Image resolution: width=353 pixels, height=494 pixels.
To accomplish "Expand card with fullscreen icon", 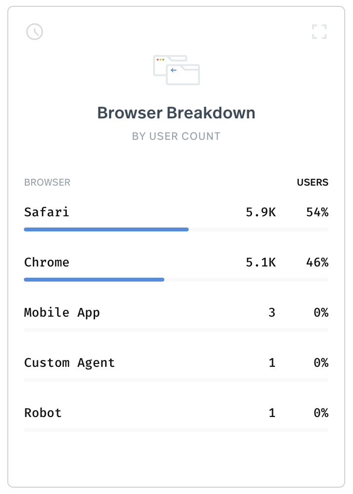I will tap(319, 32).
